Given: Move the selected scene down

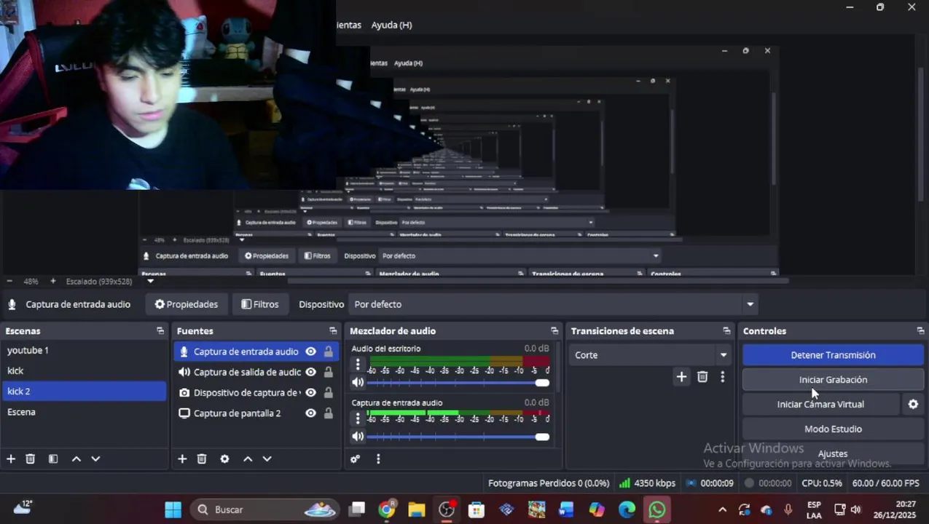Looking at the screenshot, I should (95, 459).
